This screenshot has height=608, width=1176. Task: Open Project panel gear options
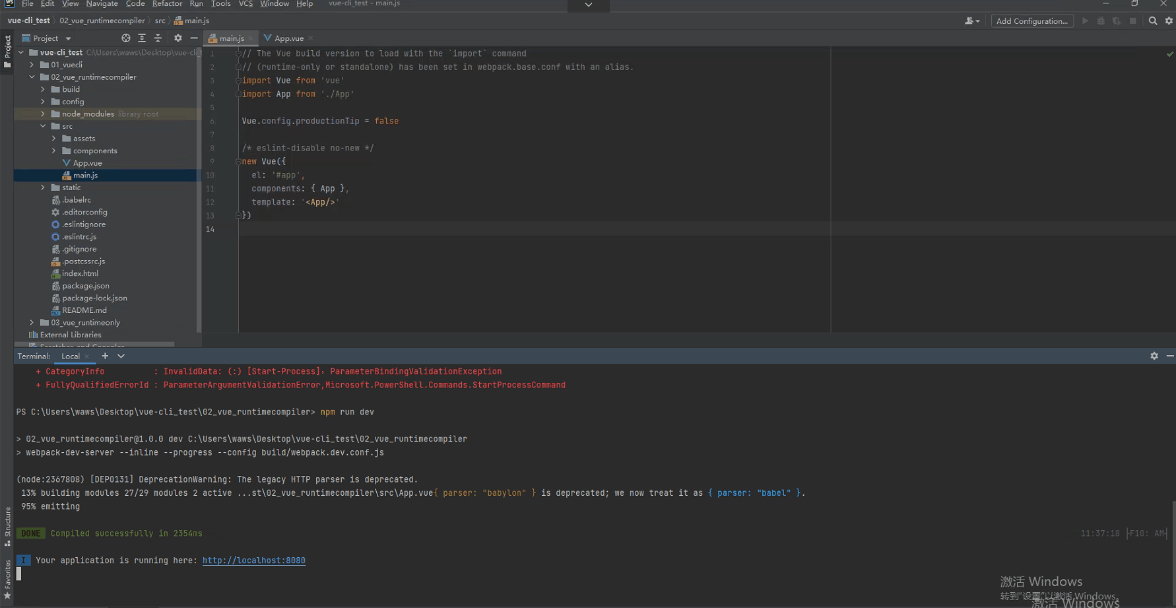tap(178, 38)
